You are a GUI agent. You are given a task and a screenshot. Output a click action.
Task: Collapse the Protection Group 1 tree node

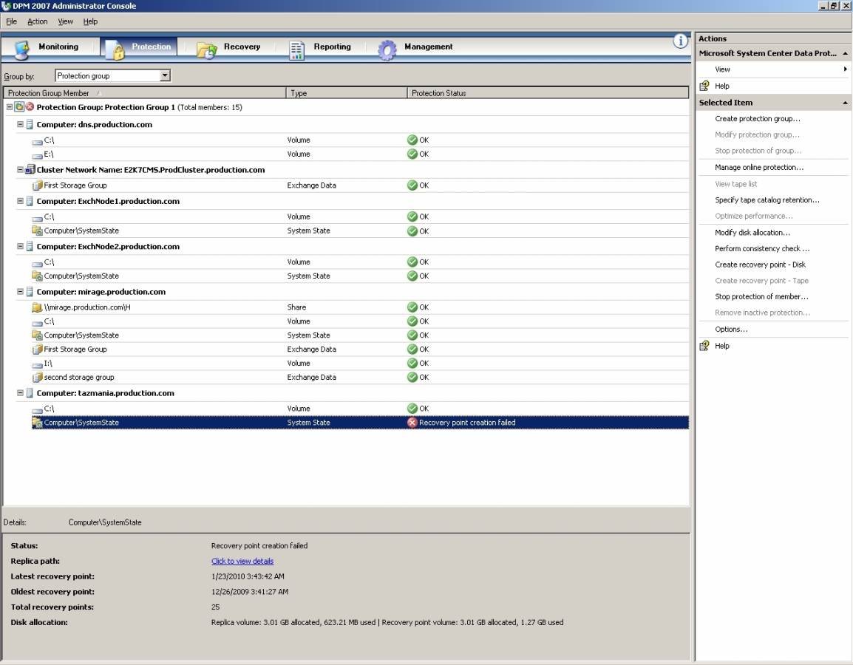[x=10, y=107]
